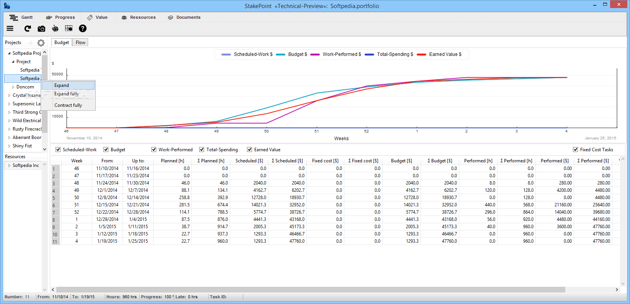Click the refresh arrow icon

[28, 28]
